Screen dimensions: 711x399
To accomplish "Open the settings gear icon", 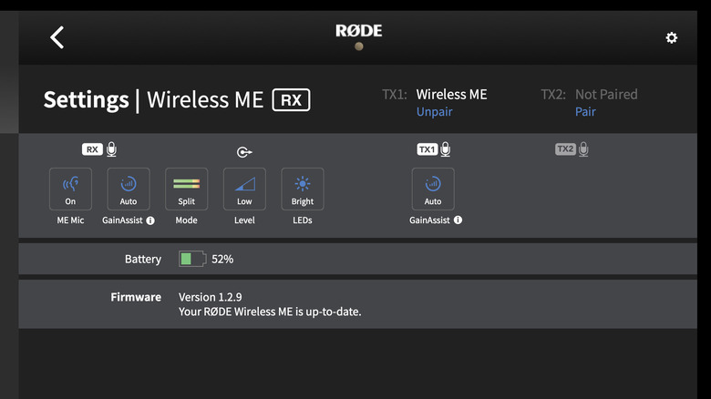I will coord(672,37).
